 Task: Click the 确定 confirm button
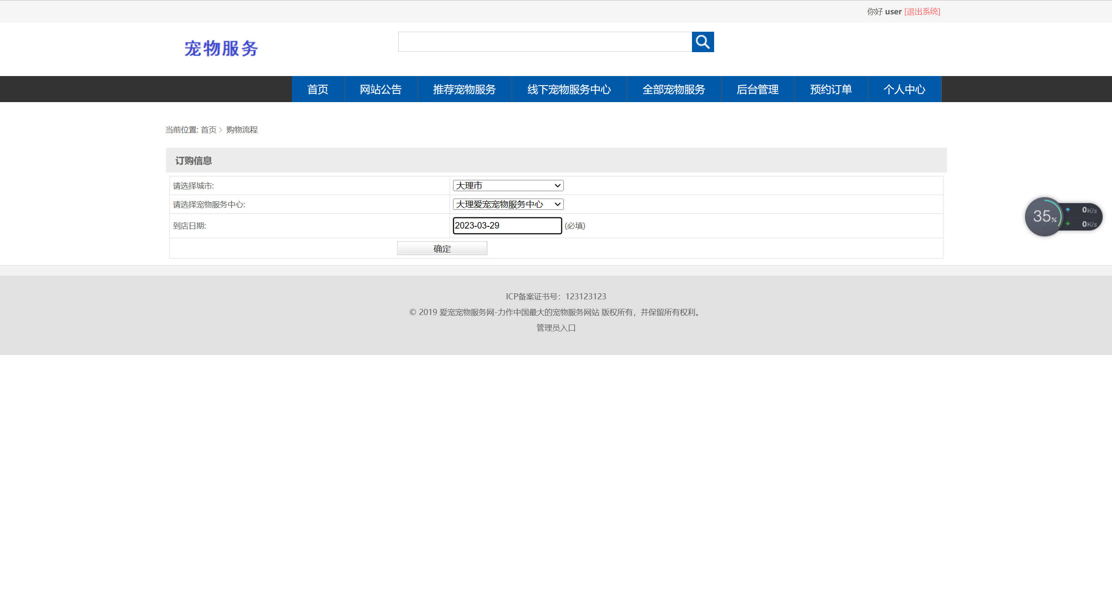coord(441,248)
